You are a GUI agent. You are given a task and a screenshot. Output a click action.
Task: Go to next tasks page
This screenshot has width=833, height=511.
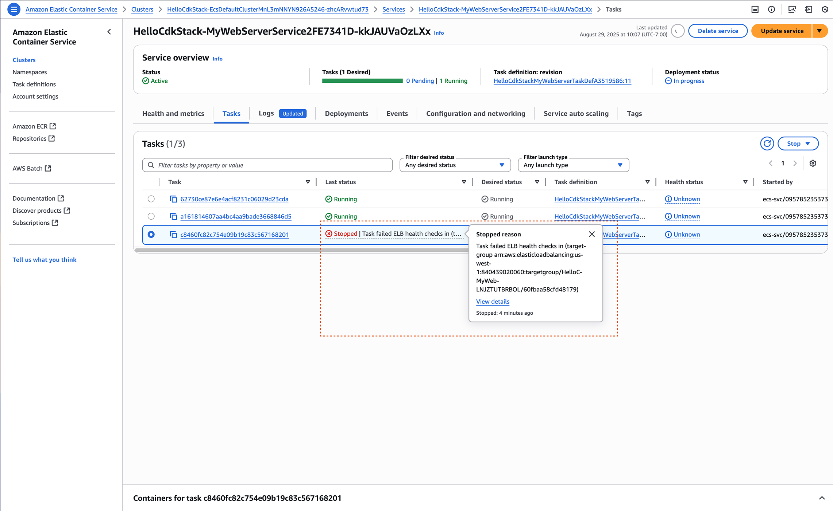pyautogui.click(x=795, y=164)
